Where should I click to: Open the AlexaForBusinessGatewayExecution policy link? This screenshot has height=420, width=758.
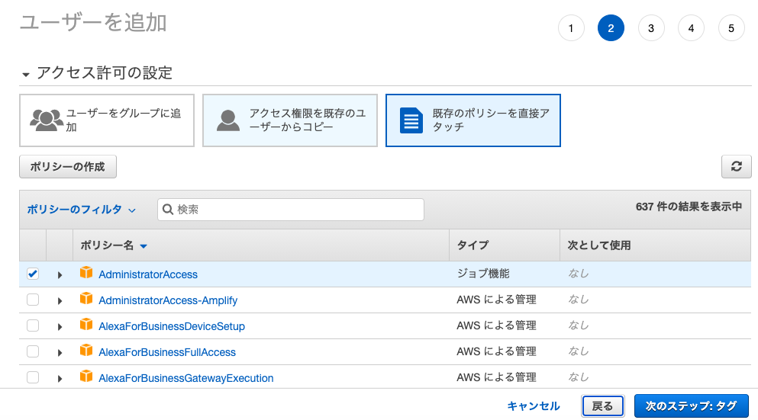point(186,378)
